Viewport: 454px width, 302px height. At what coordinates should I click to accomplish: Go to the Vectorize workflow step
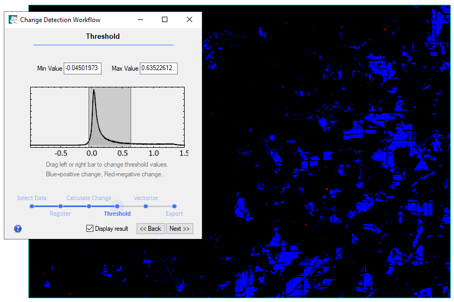pyautogui.click(x=146, y=206)
